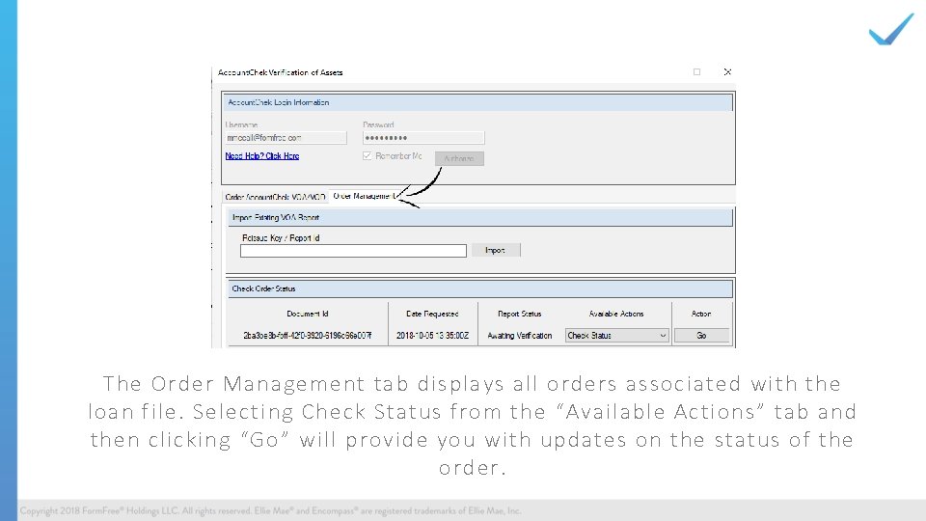Click the Import Existing VOA Report header
The image size is (926, 521).
point(480,217)
